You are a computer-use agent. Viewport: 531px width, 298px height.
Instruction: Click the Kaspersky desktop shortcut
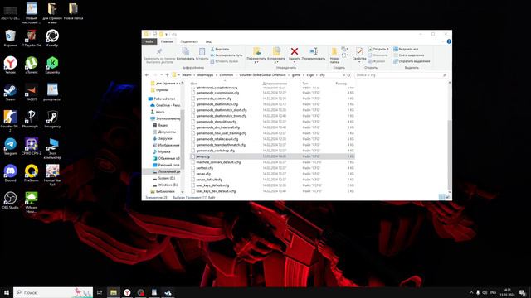(52, 65)
